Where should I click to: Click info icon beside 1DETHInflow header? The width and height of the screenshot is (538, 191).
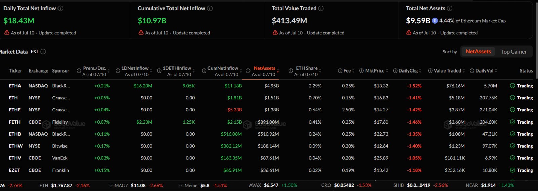[x=159, y=71]
